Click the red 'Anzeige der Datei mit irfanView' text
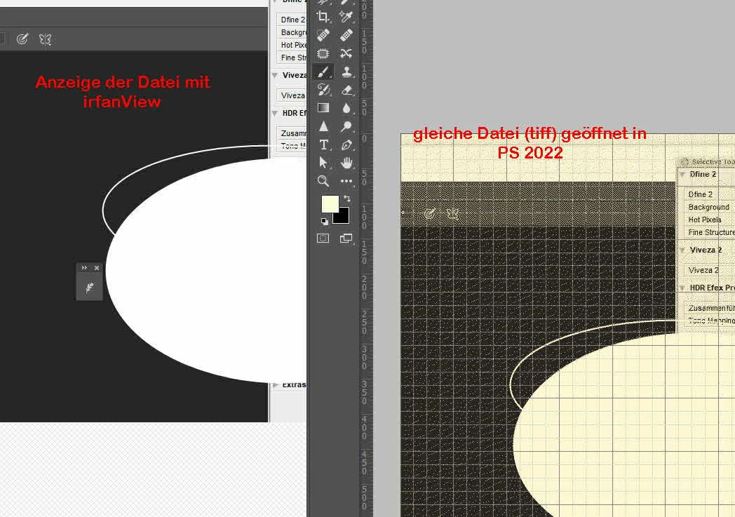The width and height of the screenshot is (735, 517). coord(122,92)
